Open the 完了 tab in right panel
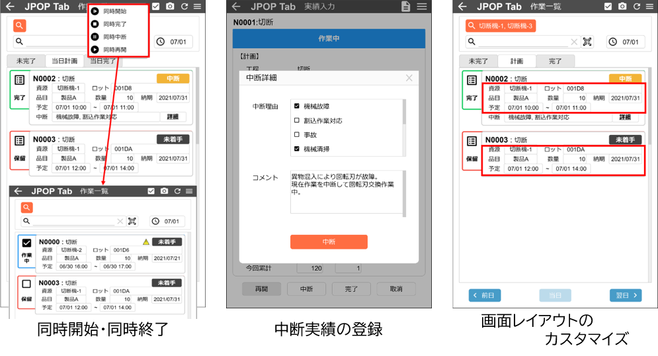Image resolution: width=658 pixels, height=356 pixels. point(555,61)
